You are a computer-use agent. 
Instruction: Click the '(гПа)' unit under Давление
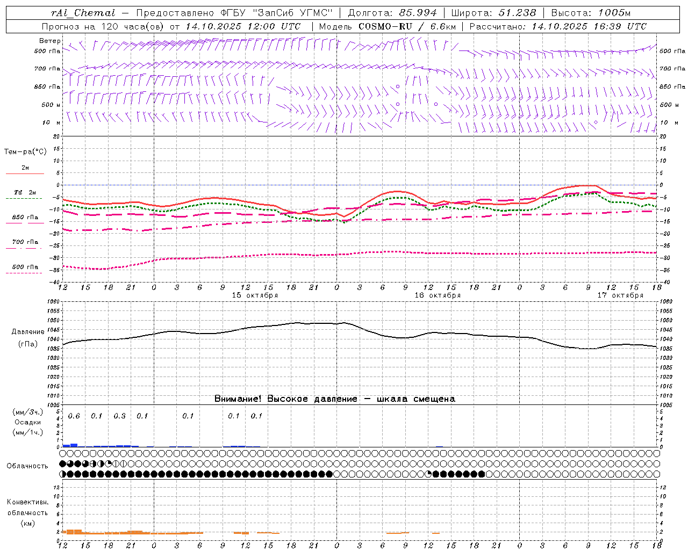(x=28, y=344)
